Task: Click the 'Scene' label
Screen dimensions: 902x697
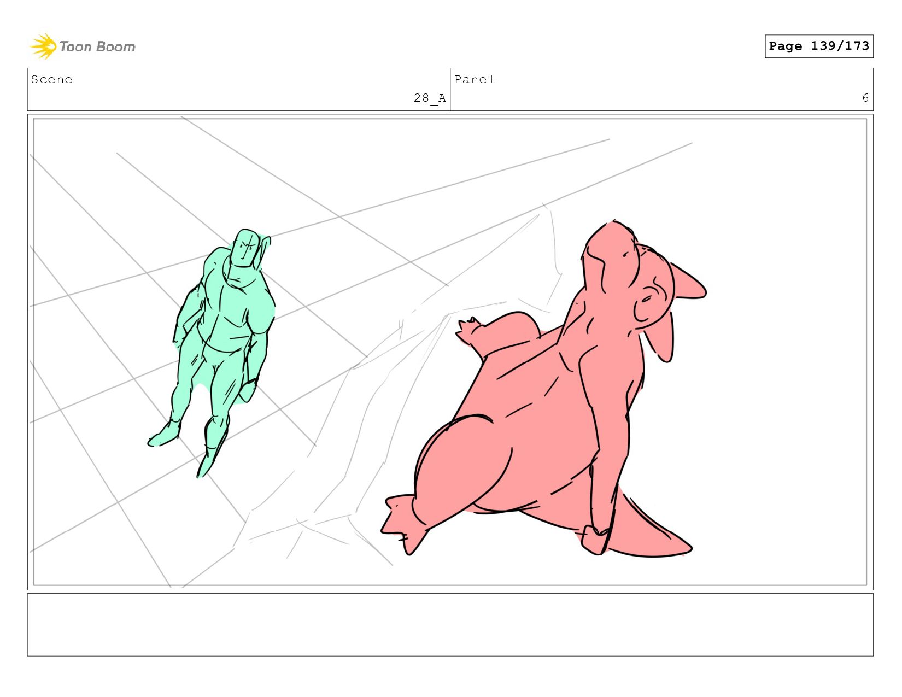Action: 51,80
